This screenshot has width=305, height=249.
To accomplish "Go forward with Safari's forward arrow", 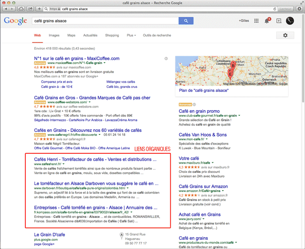I will pyautogui.click(x=12, y=9).
